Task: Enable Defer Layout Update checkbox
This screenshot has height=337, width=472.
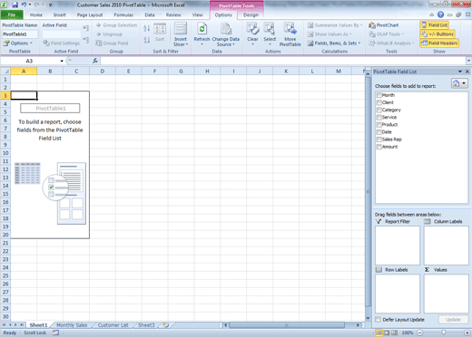Action: [378, 320]
